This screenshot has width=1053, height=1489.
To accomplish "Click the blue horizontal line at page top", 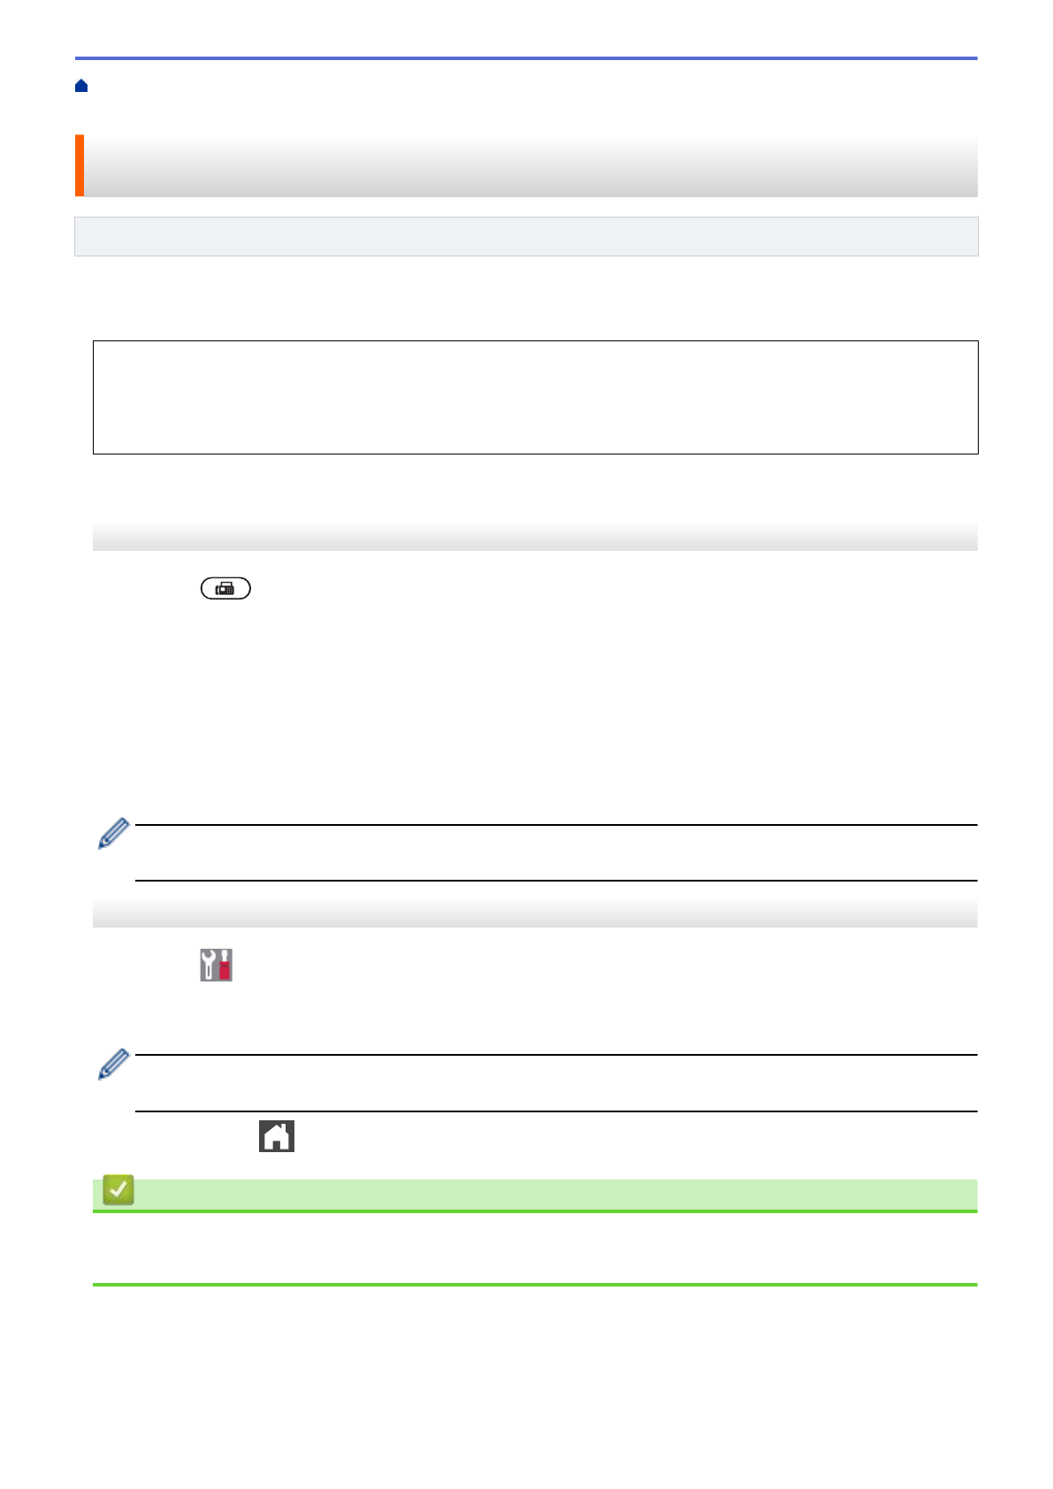I will point(526,58).
